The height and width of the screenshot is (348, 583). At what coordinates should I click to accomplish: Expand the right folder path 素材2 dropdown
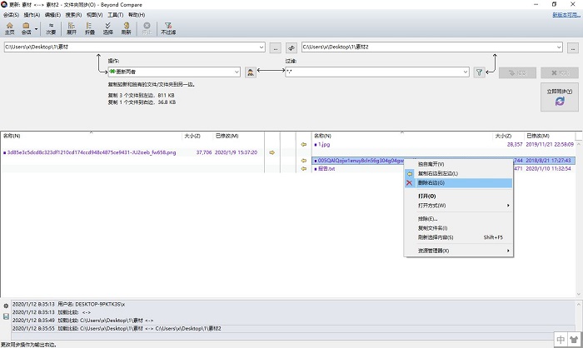(560, 48)
